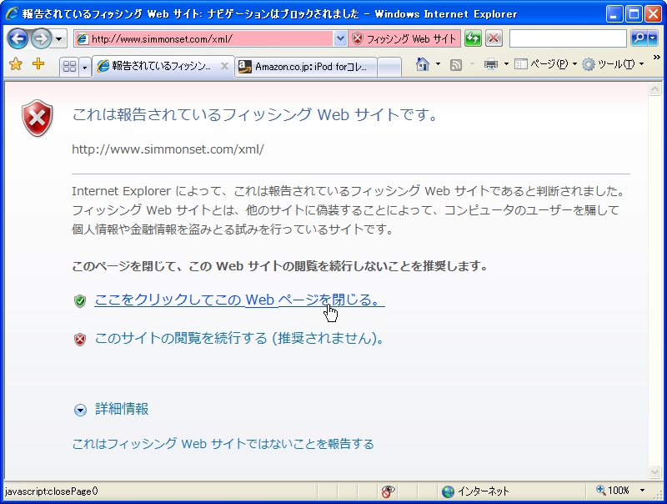Click the Forward arrow button

tap(41, 39)
